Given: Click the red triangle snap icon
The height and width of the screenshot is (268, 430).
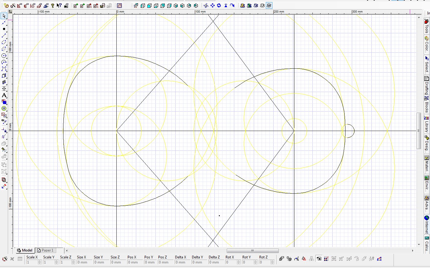Looking at the screenshot, I should tap(304, 258).
